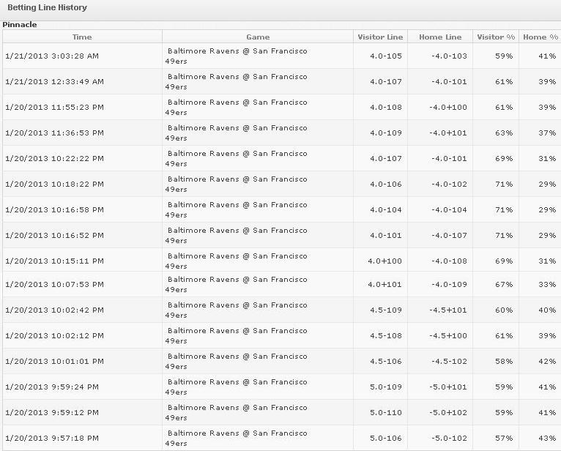Click home line -4.0-107
561x451 pixels.
click(x=449, y=235)
